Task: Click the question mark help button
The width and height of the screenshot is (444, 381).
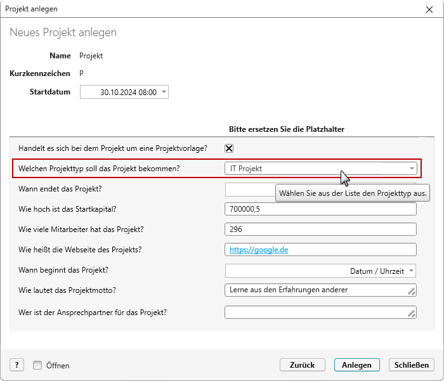Action: (16, 365)
